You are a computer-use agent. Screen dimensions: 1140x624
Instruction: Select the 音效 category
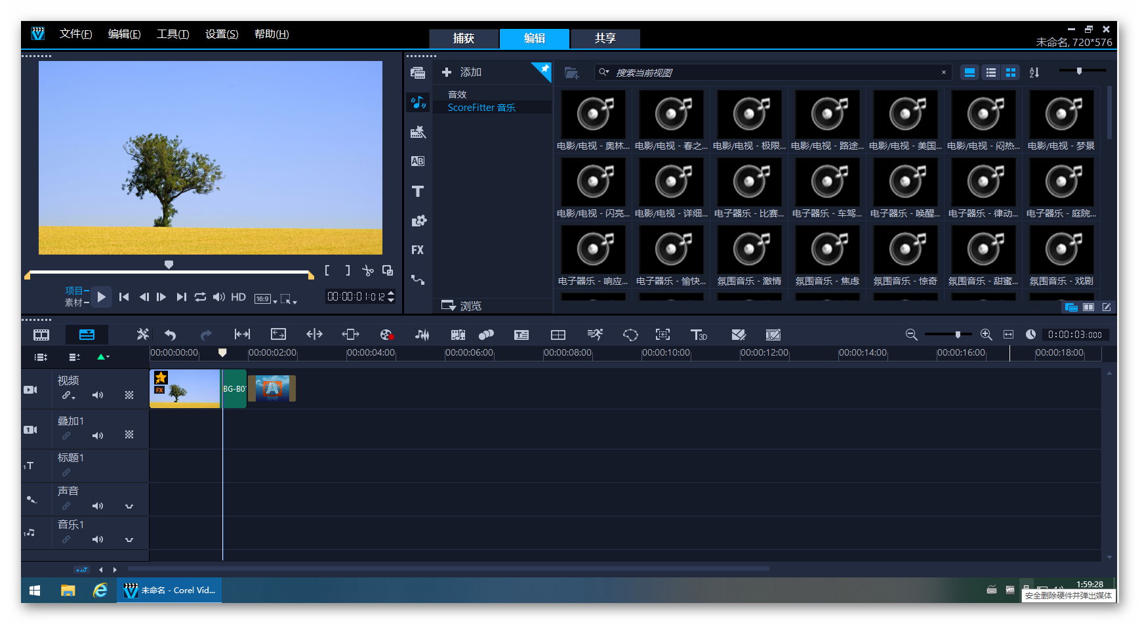[457, 94]
